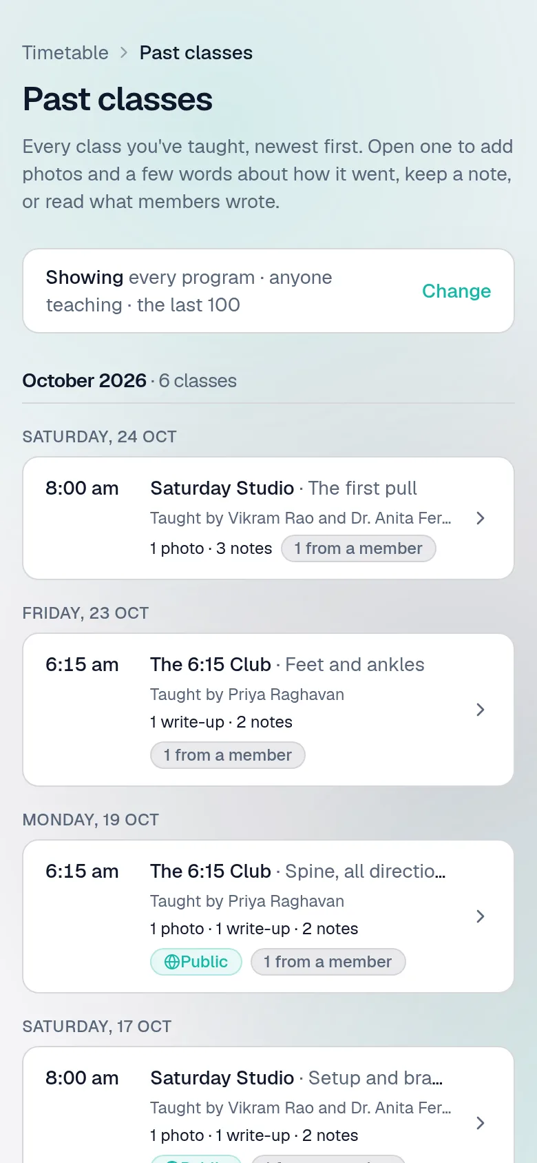Open Feet and ankles class chevron
The image size is (537, 1163).
481,710
